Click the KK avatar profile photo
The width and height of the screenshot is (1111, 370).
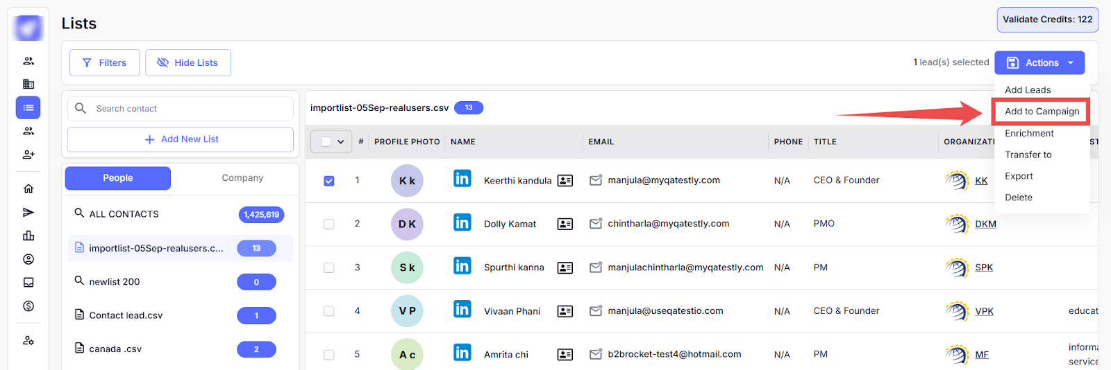(407, 181)
